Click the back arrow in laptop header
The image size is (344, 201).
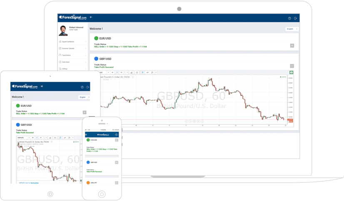pyautogui.click(x=91, y=17)
